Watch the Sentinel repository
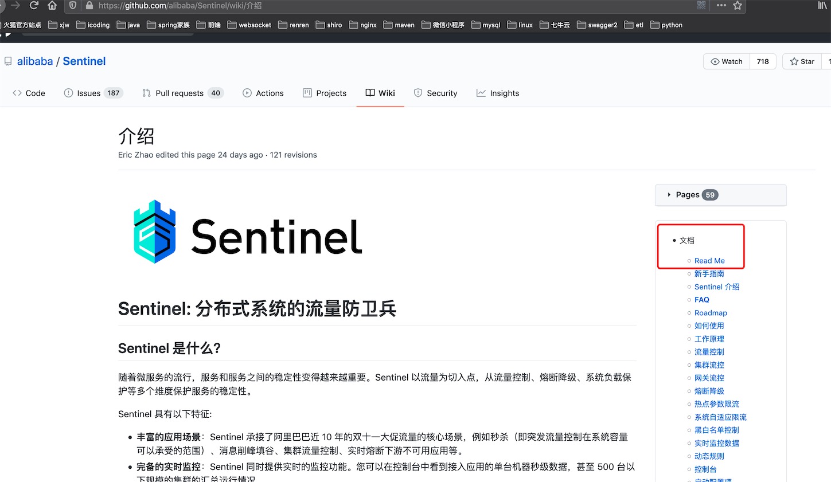The width and height of the screenshot is (831, 482). (x=727, y=62)
